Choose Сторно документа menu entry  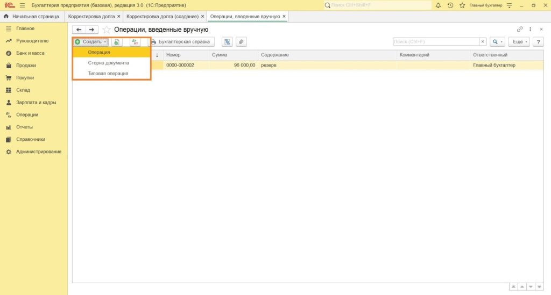click(x=108, y=63)
